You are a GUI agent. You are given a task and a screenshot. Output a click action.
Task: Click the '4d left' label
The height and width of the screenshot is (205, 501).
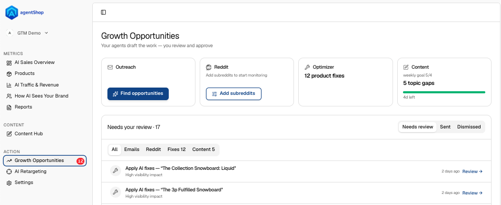click(409, 97)
